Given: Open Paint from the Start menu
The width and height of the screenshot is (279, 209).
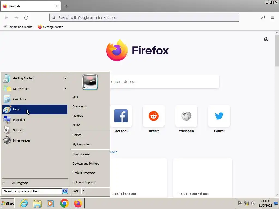Looking at the screenshot, I should click(35, 109).
